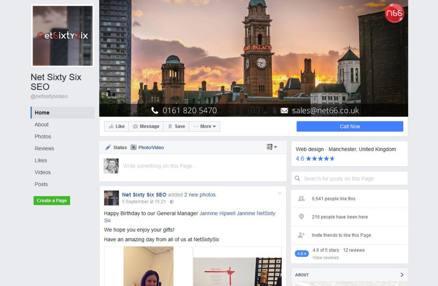Select the Photo/Video composer tab
This screenshot has width=438, height=286.
pos(147,147)
